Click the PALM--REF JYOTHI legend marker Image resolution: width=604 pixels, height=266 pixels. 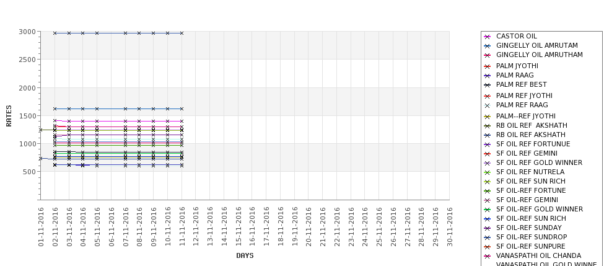[488, 117]
